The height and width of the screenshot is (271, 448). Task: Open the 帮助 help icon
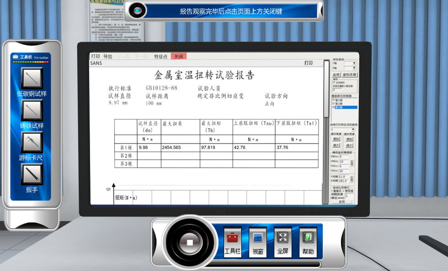(308, 238)
